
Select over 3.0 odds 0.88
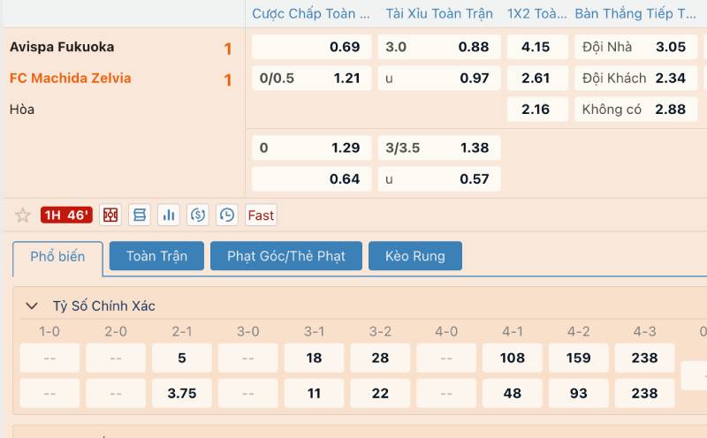coord(438,47)
